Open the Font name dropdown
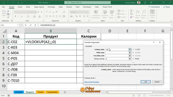Image resolution: width=173 pixels, height=97 pixels. tap(29, 12)
